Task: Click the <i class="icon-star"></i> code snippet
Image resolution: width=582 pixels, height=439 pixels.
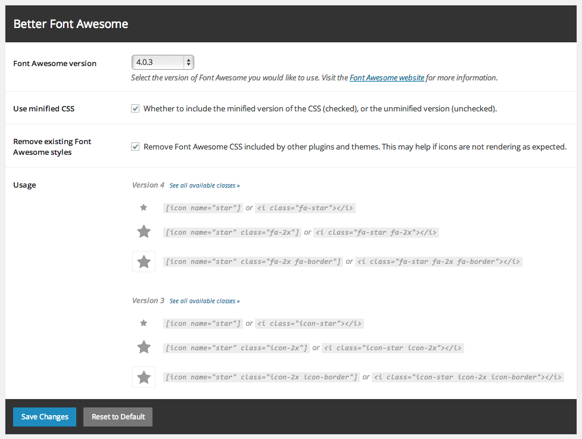Action: click(x=309, y=323)
